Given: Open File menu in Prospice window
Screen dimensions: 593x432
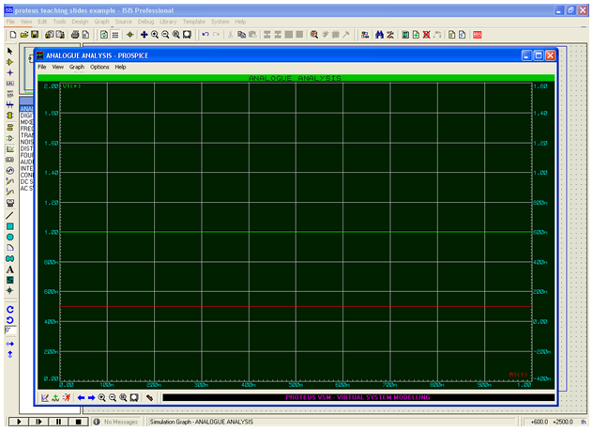Looking at the screenshot, I should coord(41,68).
